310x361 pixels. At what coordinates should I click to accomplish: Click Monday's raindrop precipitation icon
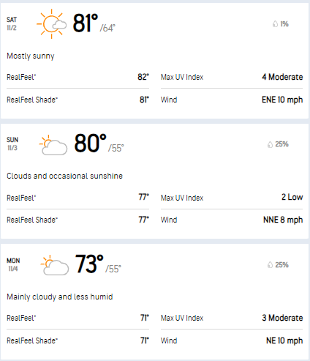click(x=270, y=264)
